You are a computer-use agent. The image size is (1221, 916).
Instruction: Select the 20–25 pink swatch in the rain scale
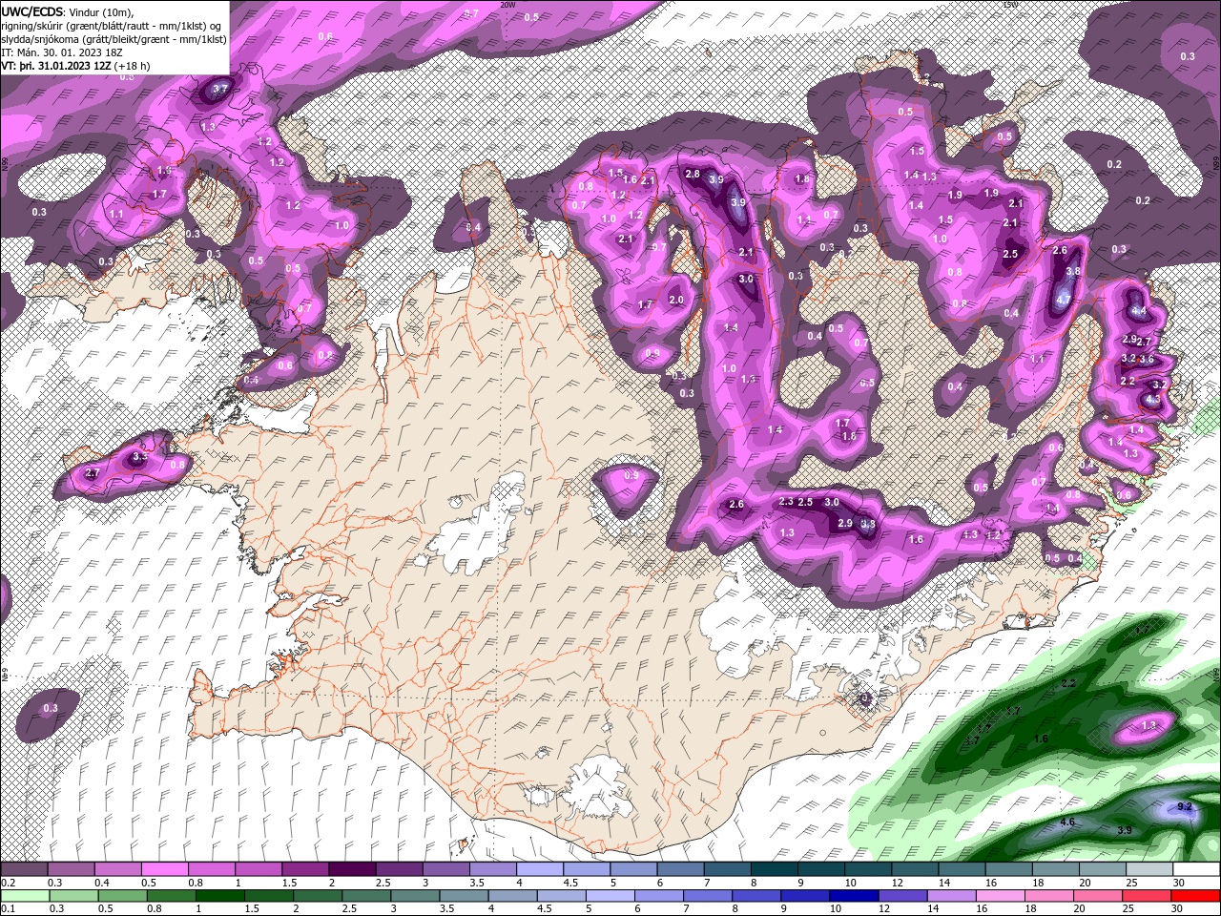pyautogui.click(x=1100, y=897)
